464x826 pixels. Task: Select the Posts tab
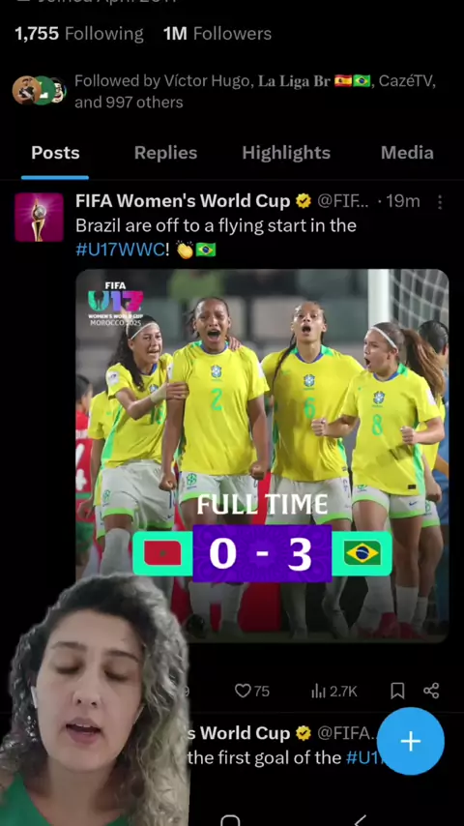pyautogui.click(x=55, y=153)
